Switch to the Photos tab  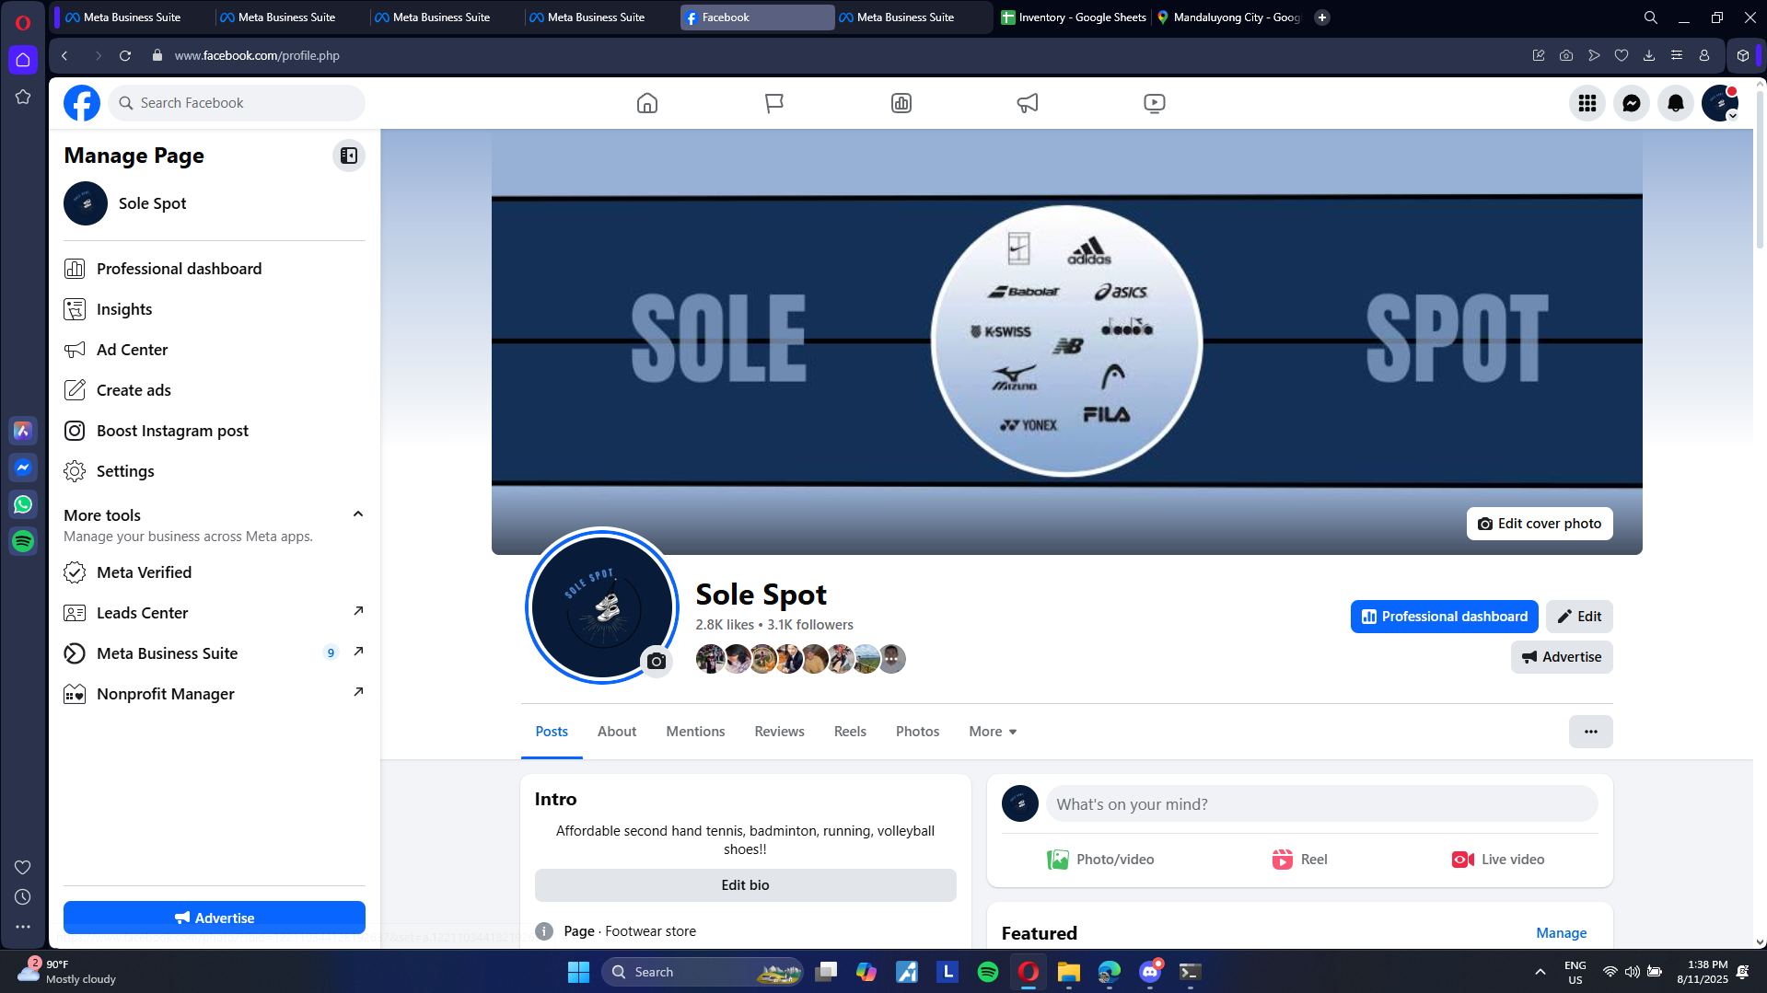[918, 732]
